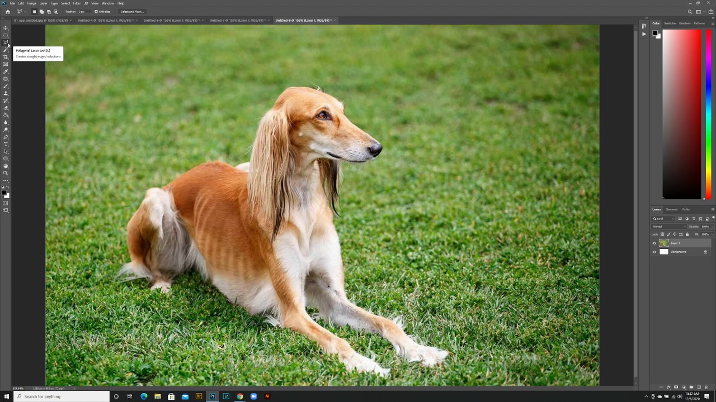
Task: Open Illustrator from the taskbar
Action: pyautogui.click(x=267, y=396)
